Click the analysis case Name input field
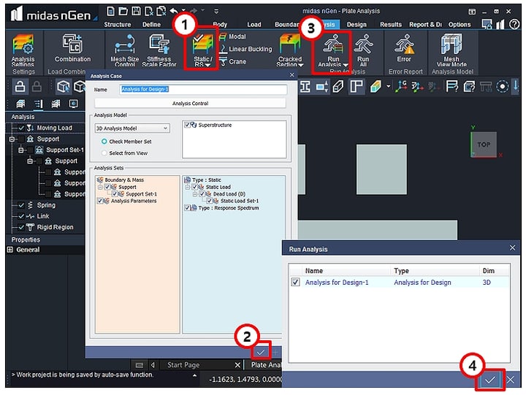526x395 pixels. (x=203, y=89)
